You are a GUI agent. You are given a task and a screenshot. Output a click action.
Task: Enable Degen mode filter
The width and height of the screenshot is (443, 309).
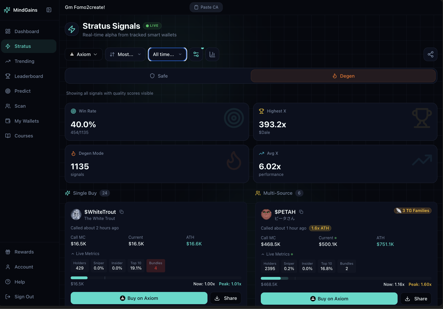[x=343, y=76]
